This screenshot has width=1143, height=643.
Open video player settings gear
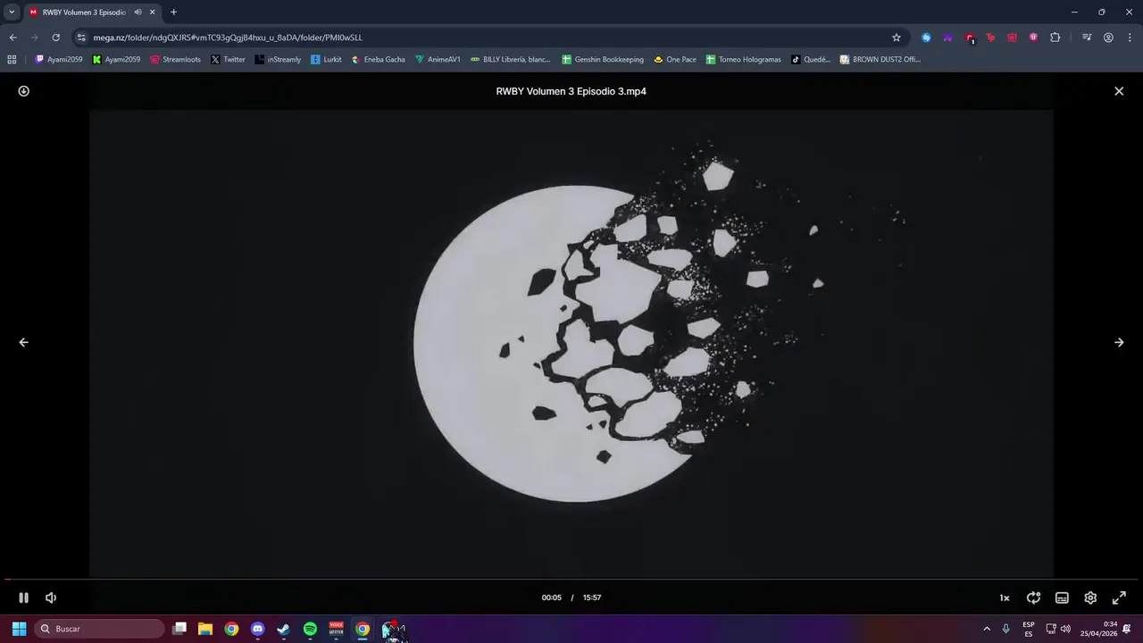click(1090, 597)
